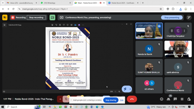Toggle favorite heart icon in photo viewer

tap(64, 25)
